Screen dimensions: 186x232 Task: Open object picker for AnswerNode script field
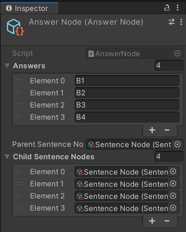[x=177, y=53]
